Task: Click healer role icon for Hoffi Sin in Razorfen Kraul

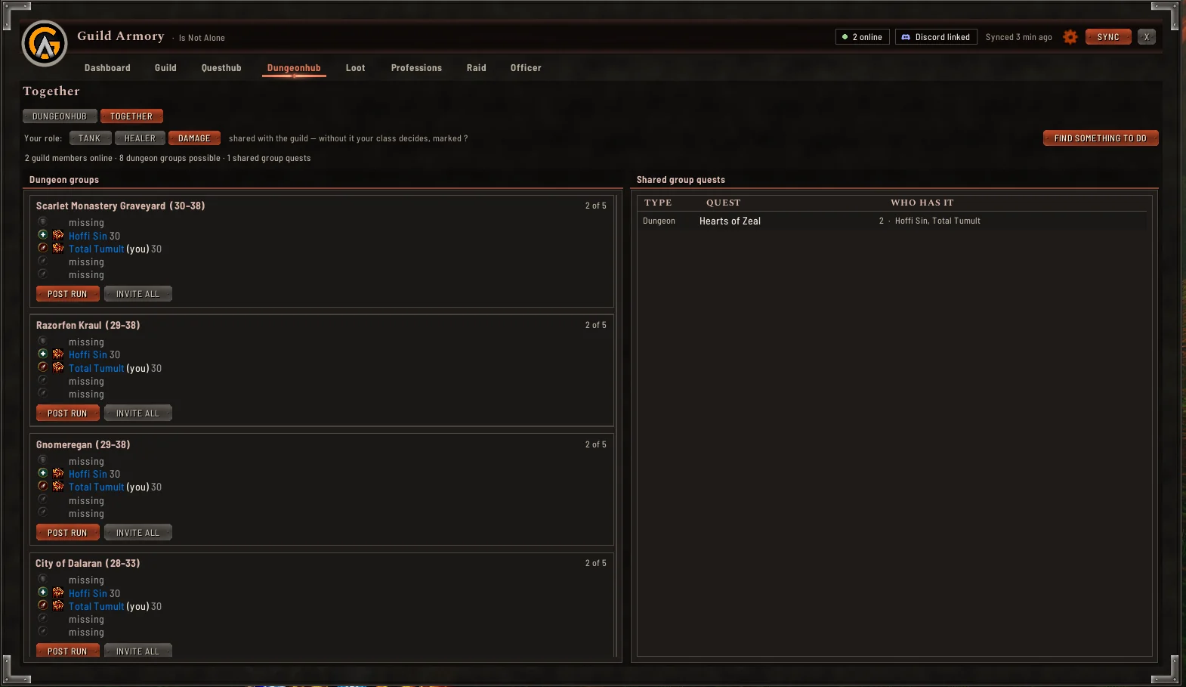Action: (x=43, y=354)
